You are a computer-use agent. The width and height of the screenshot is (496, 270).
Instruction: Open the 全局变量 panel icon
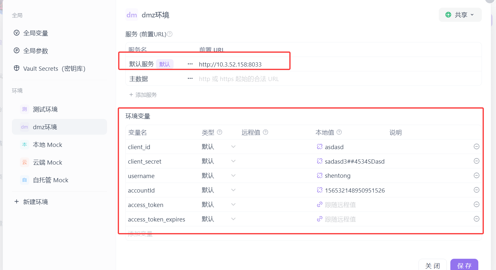pyautogui.click(x=16, y=32)
